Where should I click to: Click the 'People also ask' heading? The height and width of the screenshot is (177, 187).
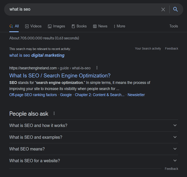[29, 114]
